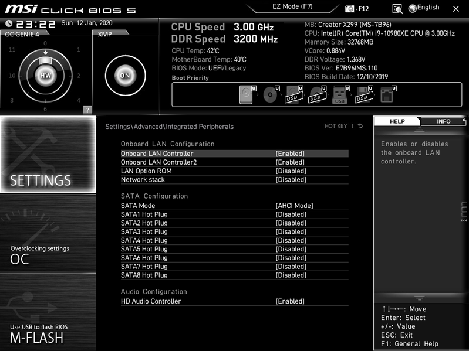Switch to the HELP tab
The height and width of the screenshot is (351, 469).
point(397,121)
